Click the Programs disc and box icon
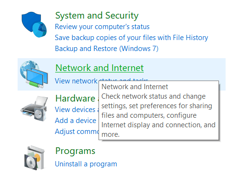The height and width of the screenshot is (184, 228). pos(34,158)
